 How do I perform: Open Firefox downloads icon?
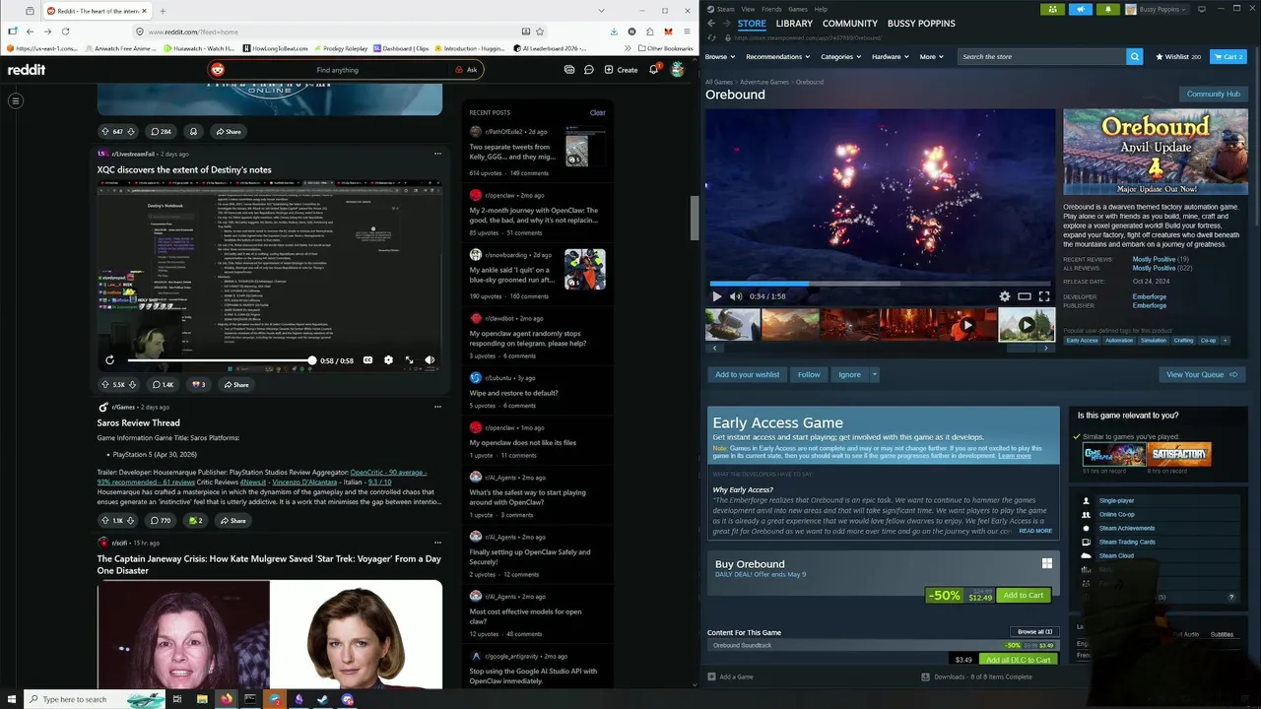615,32
